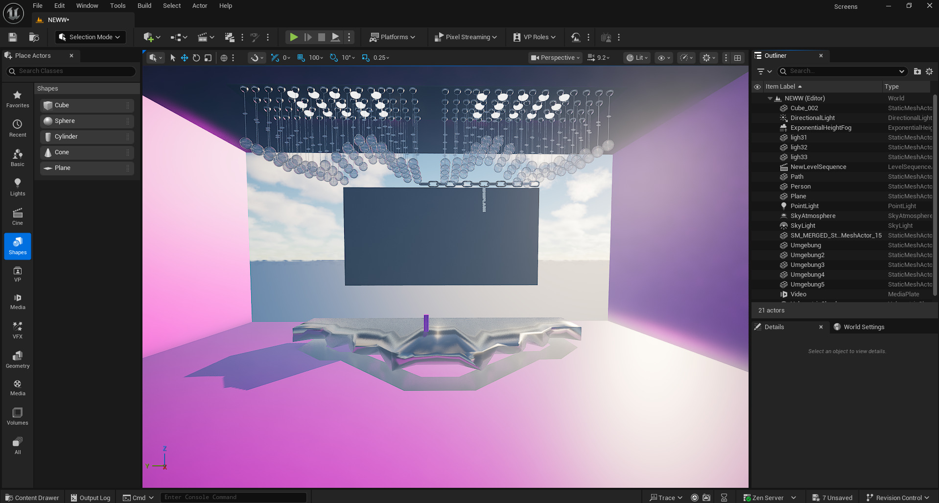Create new folder in Outliner
939x503 pixels.
(x=917, y=72)
